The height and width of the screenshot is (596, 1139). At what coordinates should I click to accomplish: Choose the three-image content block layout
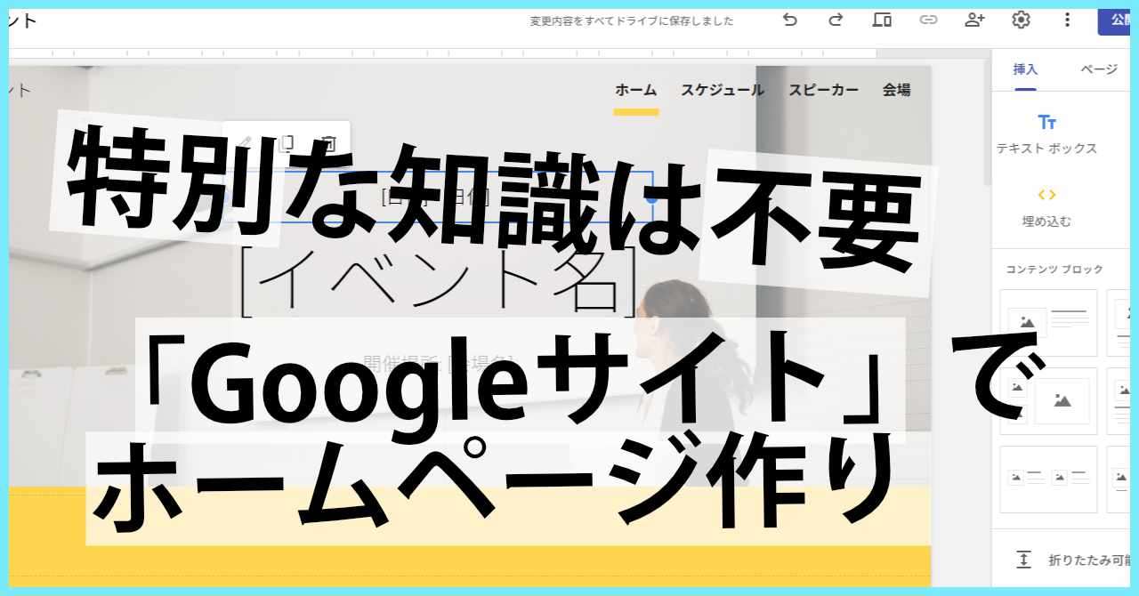click(1048, 401)
